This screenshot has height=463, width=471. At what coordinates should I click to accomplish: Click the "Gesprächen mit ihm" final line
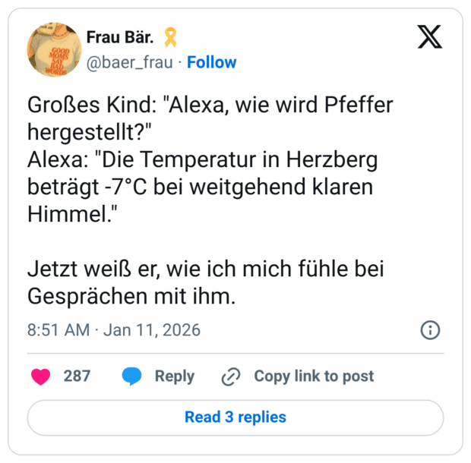click(x=132, y=296)
